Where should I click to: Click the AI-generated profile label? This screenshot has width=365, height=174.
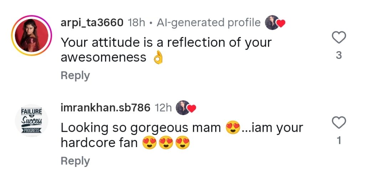(x=209, y=23)
